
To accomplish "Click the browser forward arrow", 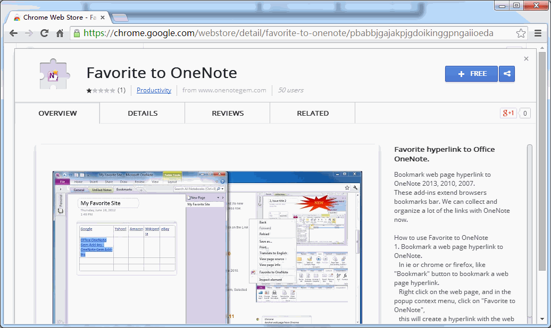I will tap(29, 33).
